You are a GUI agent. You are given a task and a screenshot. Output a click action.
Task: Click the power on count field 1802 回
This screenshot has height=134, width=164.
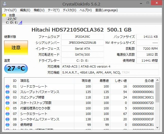(x=147, y=55)
